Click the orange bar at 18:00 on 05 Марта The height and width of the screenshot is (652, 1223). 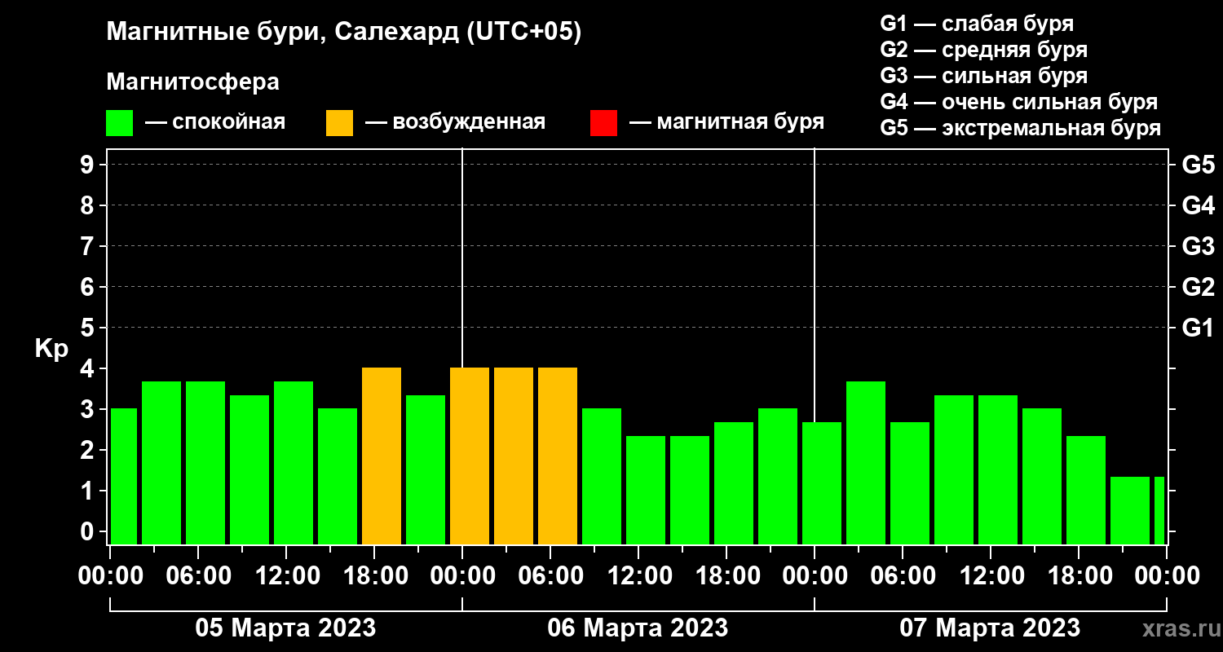coord(382,456)
